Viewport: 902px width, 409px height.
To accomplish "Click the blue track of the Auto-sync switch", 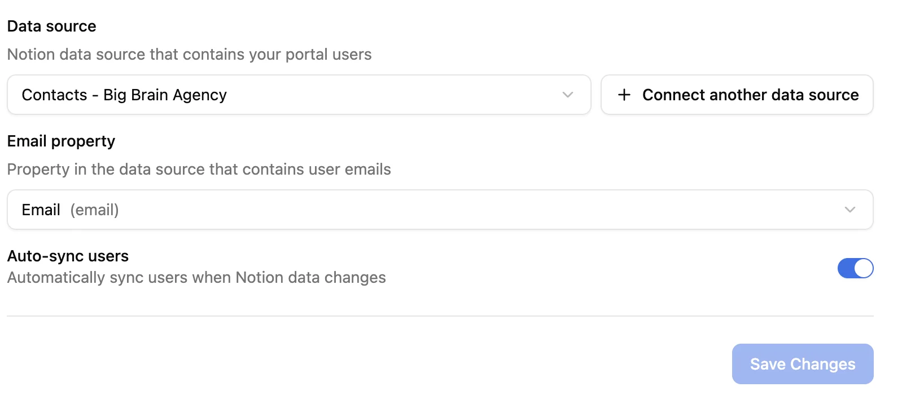I will (x=846, y=268).
